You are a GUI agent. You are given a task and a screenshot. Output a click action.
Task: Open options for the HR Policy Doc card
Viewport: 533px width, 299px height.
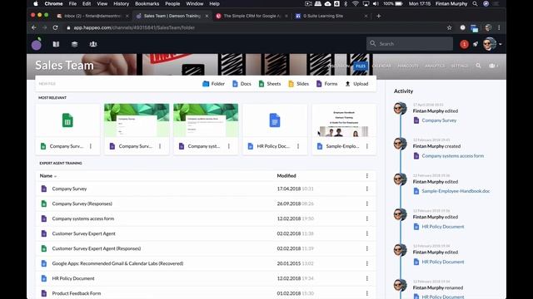tap(298, 146)
